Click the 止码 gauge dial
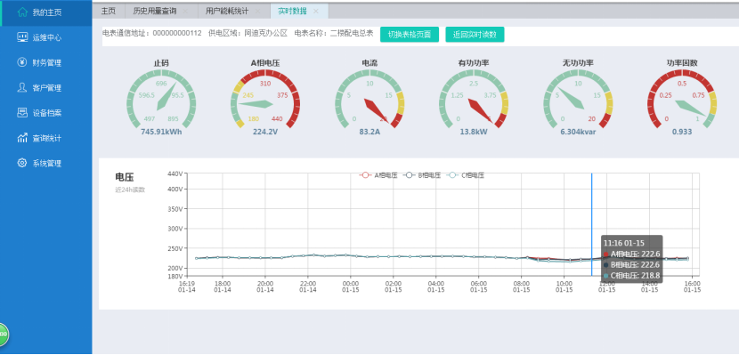The width and height of the screenshot is (739, 355). pos(161,100)
